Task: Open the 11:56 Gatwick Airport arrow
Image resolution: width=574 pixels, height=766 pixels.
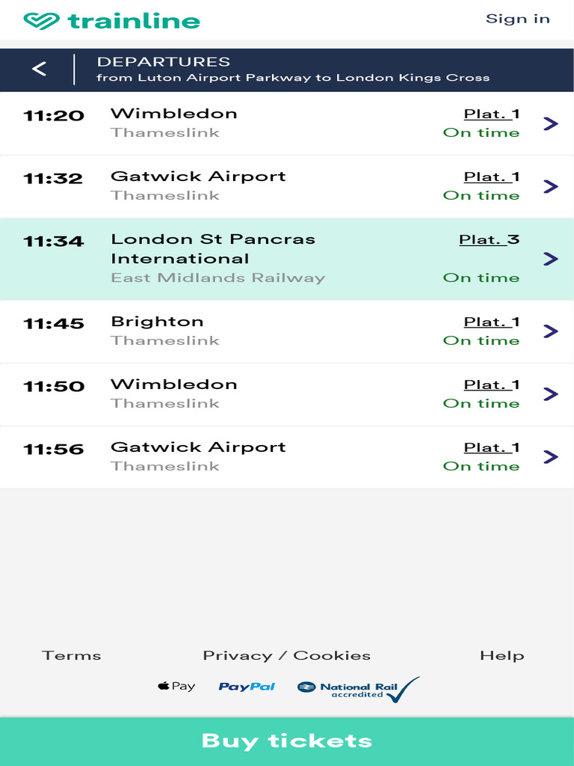Action: point(551,457)
